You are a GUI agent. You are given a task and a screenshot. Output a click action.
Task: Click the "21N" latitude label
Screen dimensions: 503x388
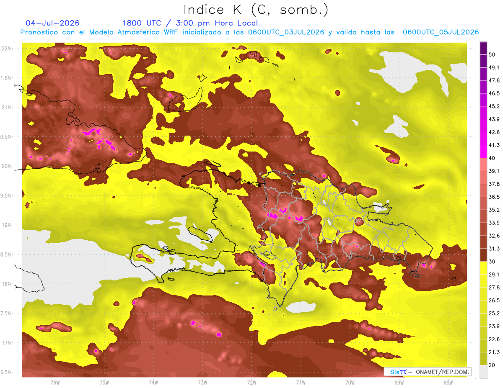tap(7, 107)
